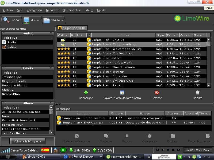214x160 pixels.
Task: Open the Herramientas menu
Action: pos(71,10)
